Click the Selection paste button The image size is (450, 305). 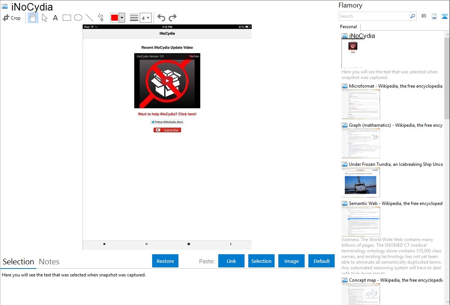pyautogui.click(x=261, y=261)
